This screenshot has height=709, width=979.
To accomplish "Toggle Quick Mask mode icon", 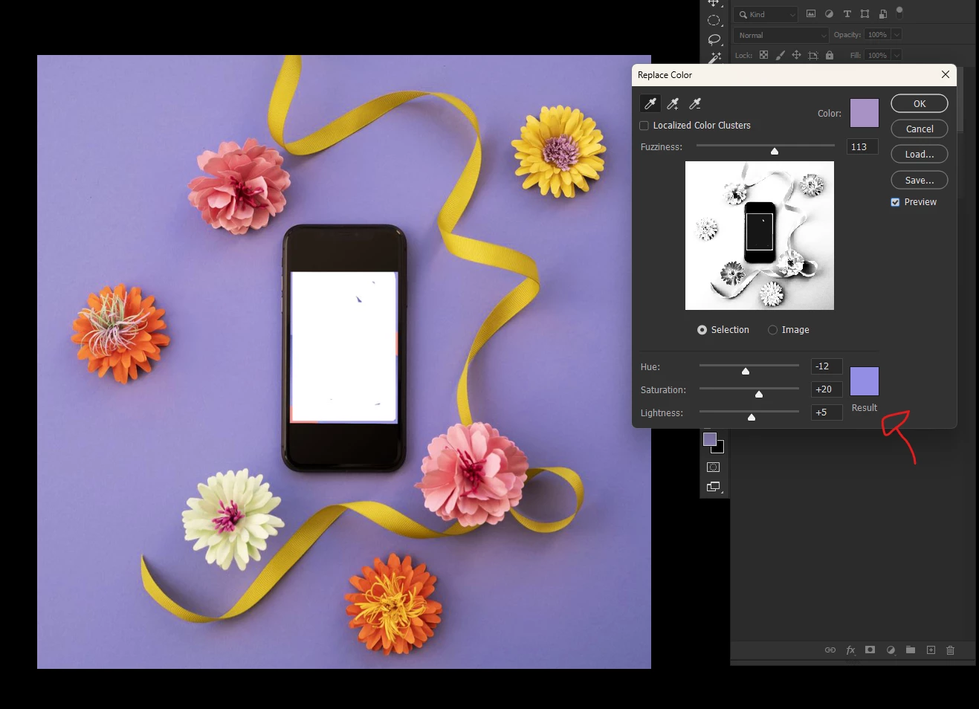I will coord(714,467).
